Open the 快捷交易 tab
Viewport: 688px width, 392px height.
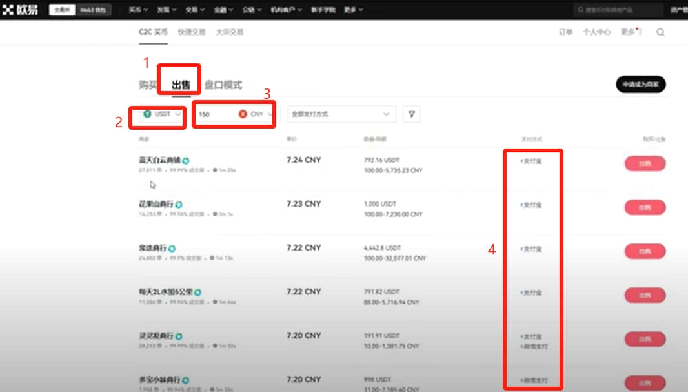pyautogui.click(x=192, y=32)
